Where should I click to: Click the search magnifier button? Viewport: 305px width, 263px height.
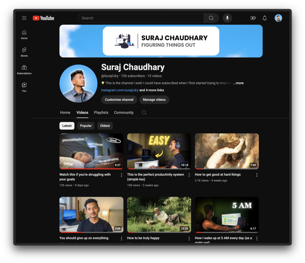(x=211, y=18)
